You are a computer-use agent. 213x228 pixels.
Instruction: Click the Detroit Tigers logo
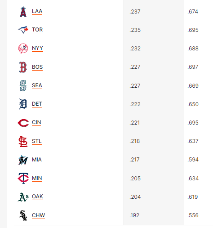click(x=23, y=104)
